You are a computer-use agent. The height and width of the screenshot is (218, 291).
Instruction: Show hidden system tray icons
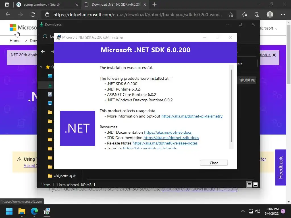[243, 211]
